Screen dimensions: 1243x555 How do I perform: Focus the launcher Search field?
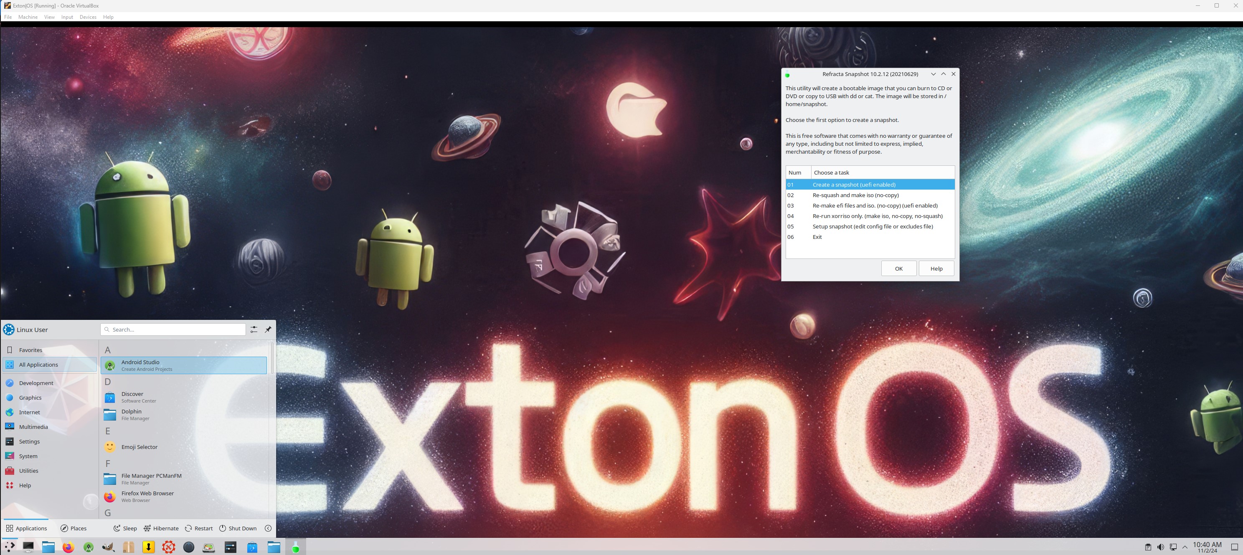[x=173, y=329]
